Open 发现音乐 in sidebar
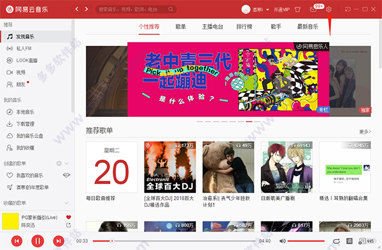The width and height of the screenshot is (382, 250). (36, 36)
